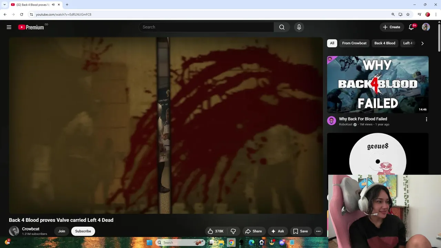Open site information icon in address bar
The width and height of the screenshot is (441, 248).
[x=31, y=14]
